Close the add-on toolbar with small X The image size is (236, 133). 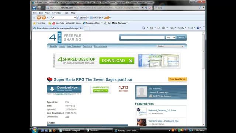(x=34, y=18)
